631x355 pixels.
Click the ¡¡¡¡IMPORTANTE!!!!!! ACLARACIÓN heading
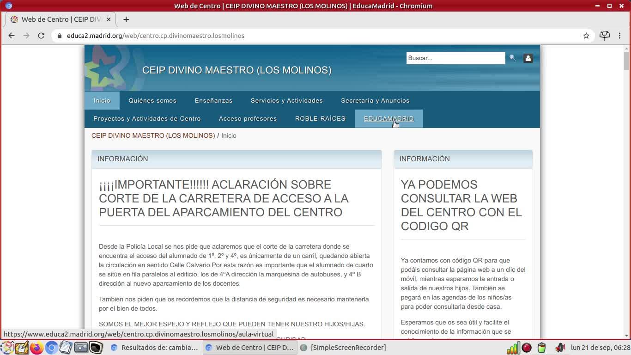click(x=224, y=198)
